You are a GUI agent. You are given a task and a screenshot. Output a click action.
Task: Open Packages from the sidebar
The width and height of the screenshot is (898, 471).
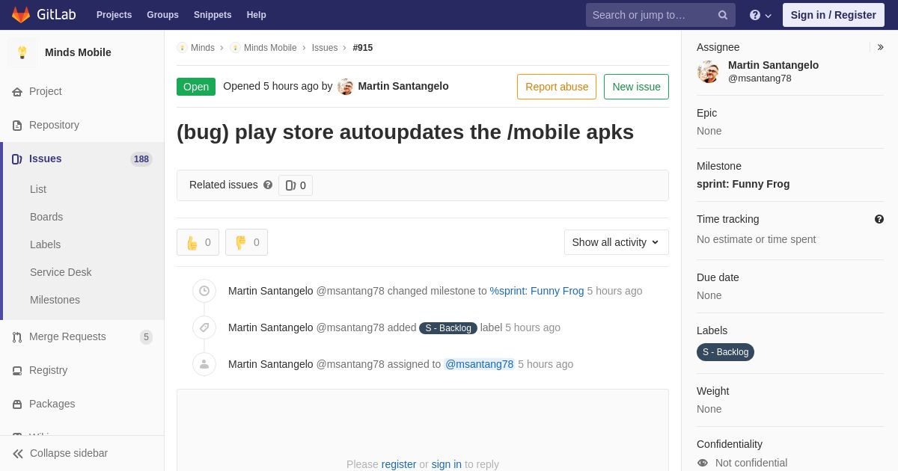click(x=52, y=404)
